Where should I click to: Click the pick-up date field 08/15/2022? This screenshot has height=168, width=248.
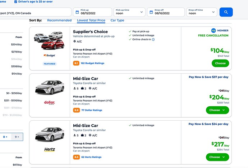92,12
